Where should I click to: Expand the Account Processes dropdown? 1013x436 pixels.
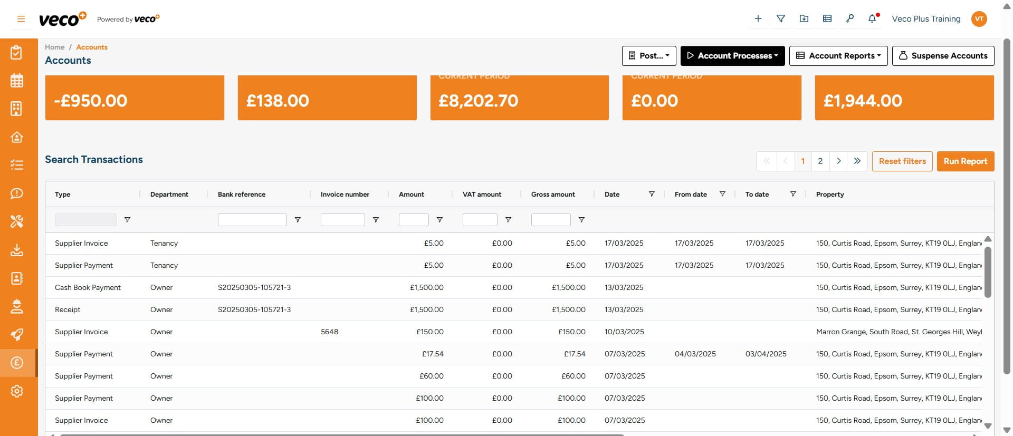point(732,56)
